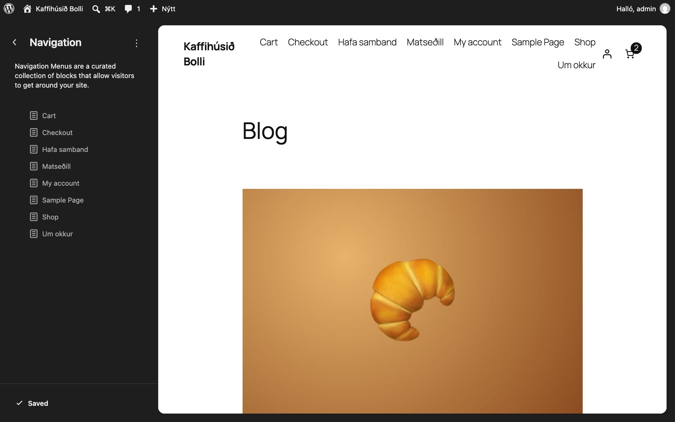Open Matseðill in the site header menu
Viewport: 675px width, 422px height.
(425, 42)
